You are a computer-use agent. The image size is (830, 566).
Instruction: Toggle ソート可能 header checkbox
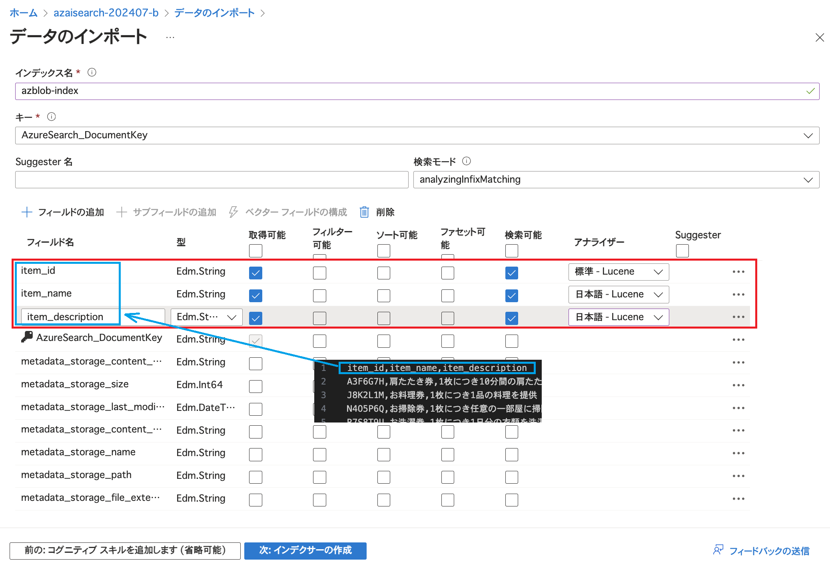(383, 251)
